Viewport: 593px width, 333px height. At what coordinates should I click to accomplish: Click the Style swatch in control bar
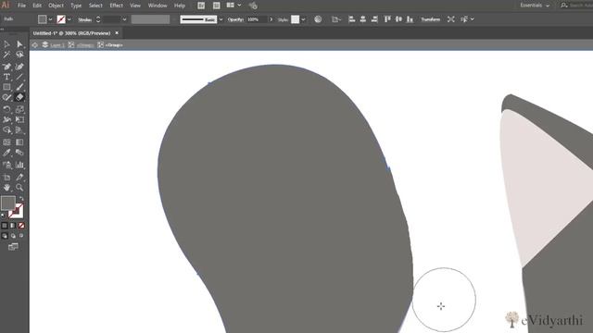tap(295, 19)
